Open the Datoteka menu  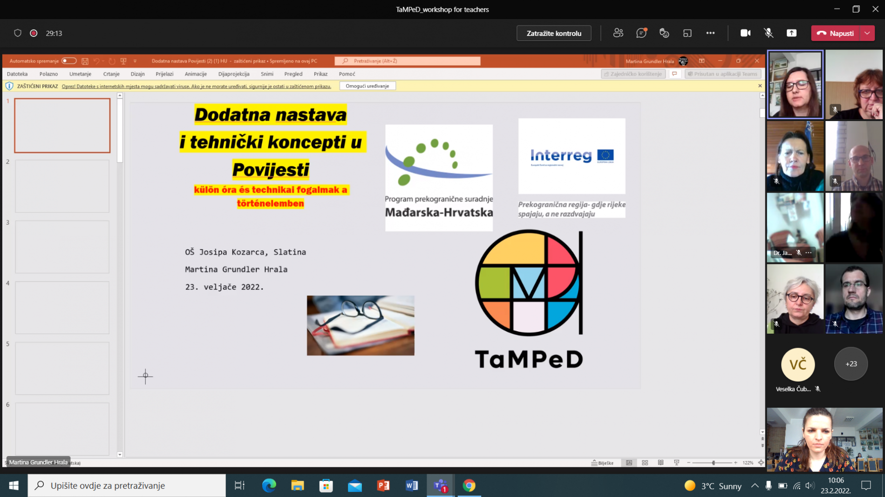[17, 74]
